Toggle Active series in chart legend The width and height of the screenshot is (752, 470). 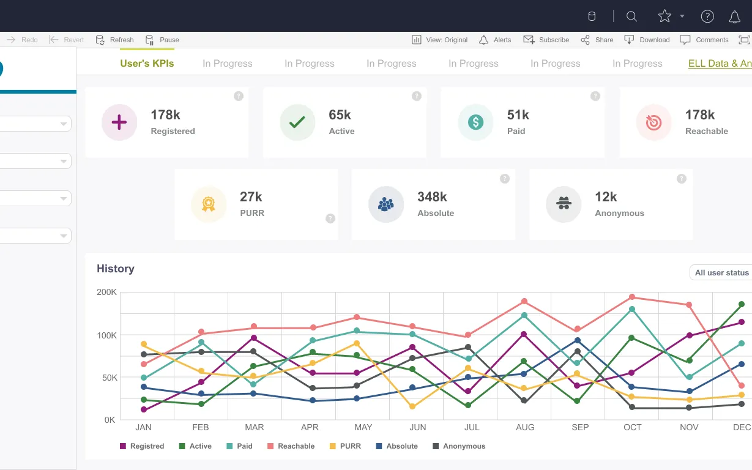[195, 446]
